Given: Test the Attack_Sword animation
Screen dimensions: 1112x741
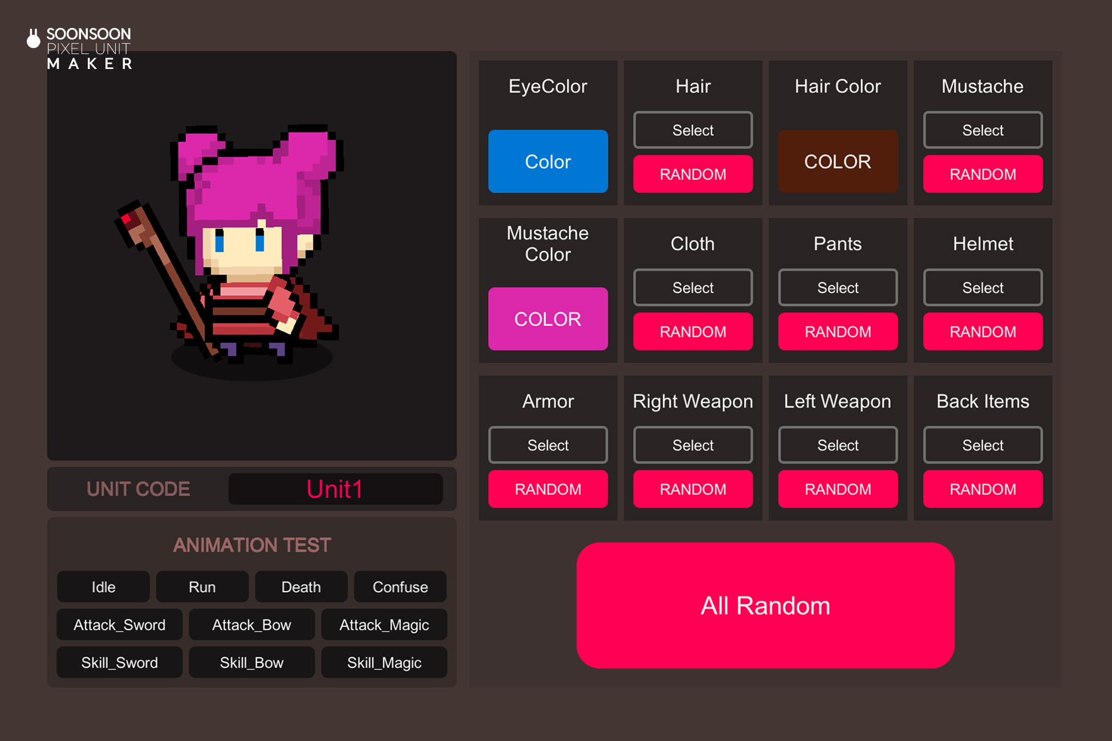Looking at the screenshot, I should (x=120, y=624).
